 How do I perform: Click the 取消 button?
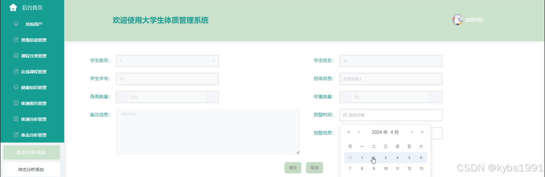click(x=314, y=168)
